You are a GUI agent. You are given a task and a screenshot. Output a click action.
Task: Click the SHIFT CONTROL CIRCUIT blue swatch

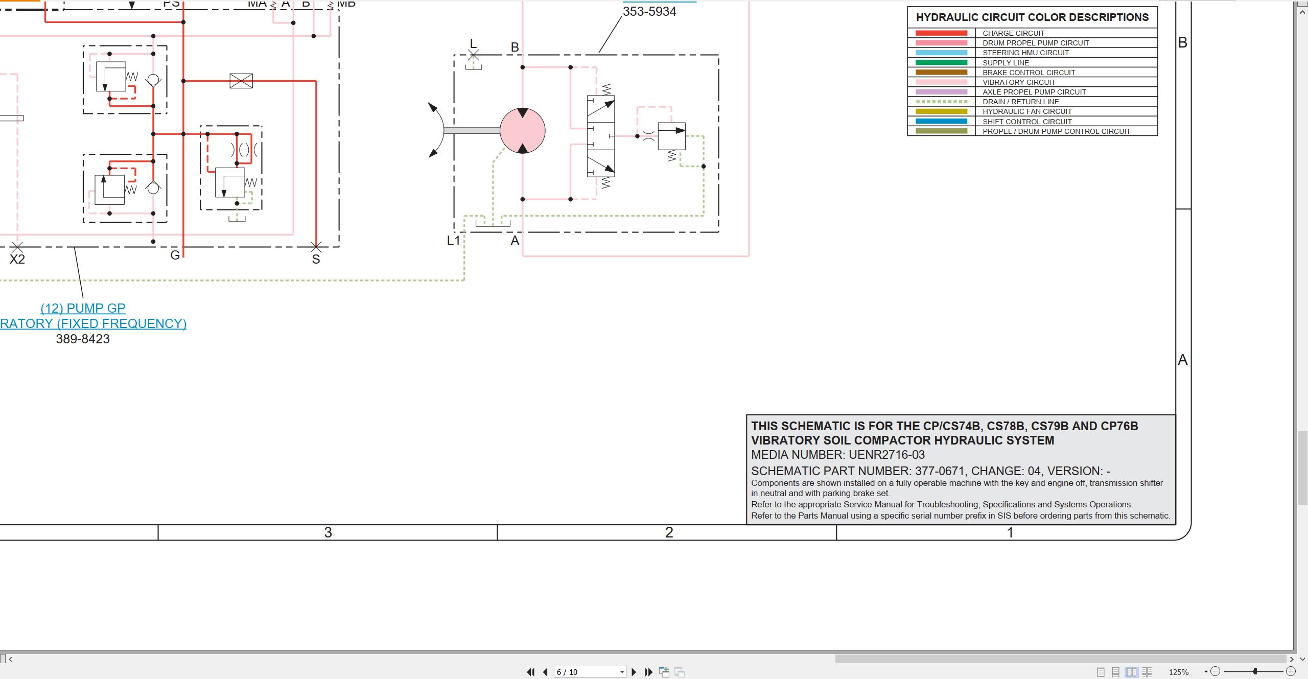[941, 122]
